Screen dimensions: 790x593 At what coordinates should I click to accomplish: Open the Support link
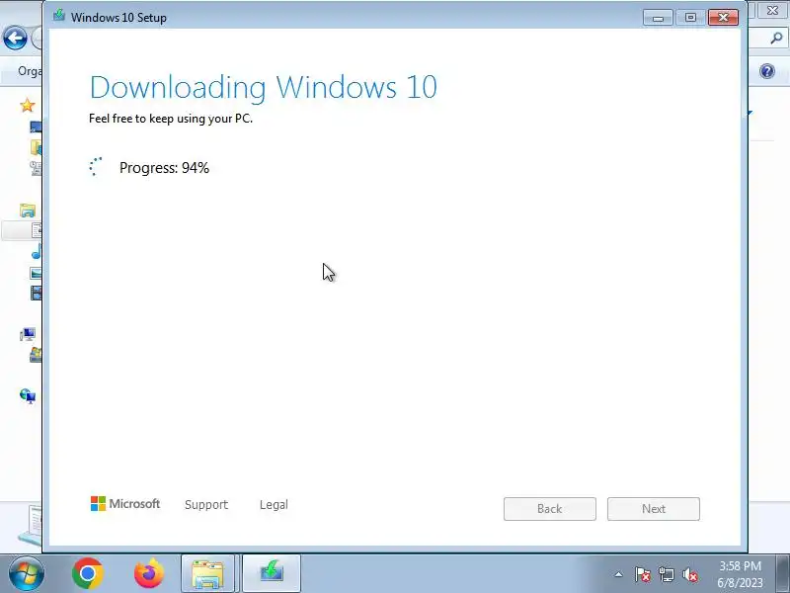point(206,504)
